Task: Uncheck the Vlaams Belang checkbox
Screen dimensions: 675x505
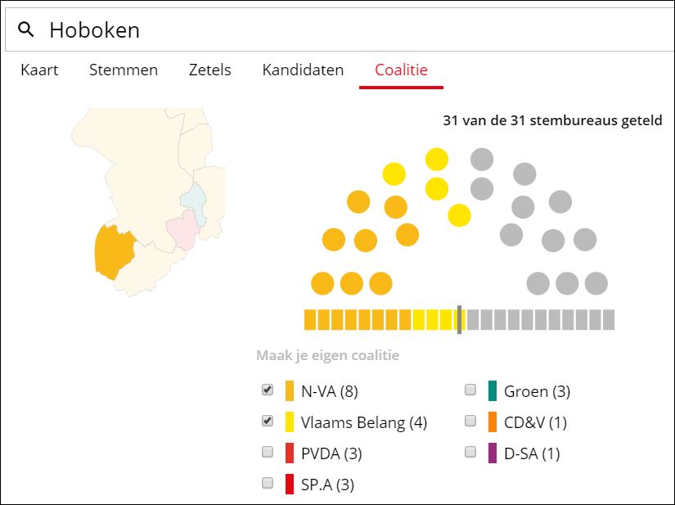Action: tap(268, 422)
